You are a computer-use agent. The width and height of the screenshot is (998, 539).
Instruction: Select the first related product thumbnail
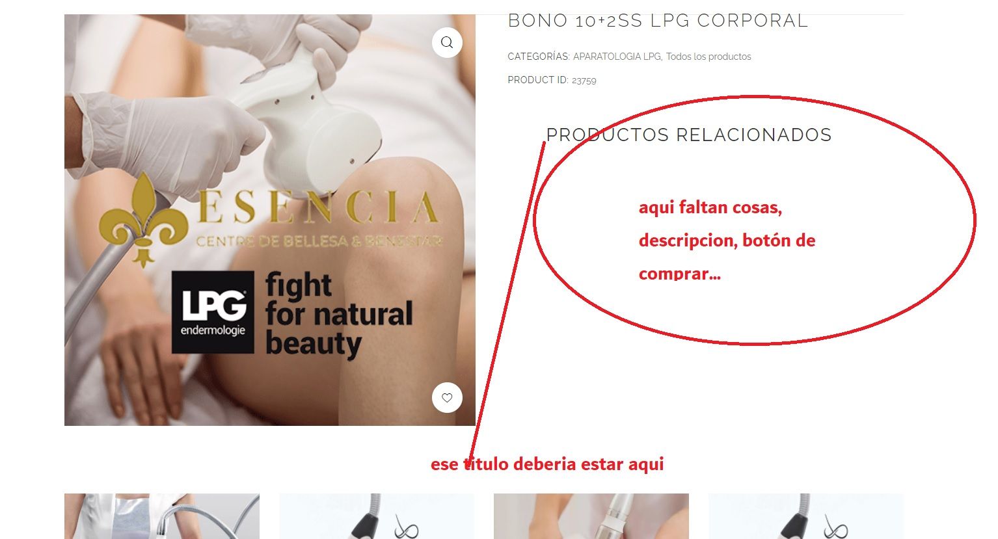coord(162,516)
